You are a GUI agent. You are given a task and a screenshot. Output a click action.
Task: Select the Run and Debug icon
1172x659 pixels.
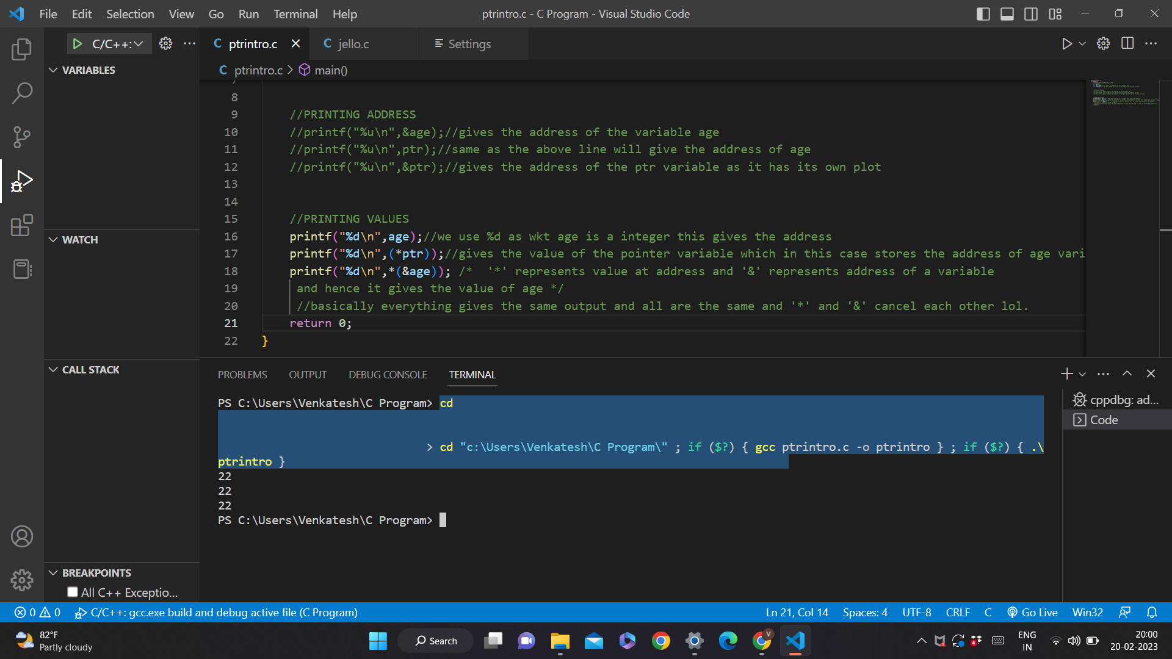(22, 181)
